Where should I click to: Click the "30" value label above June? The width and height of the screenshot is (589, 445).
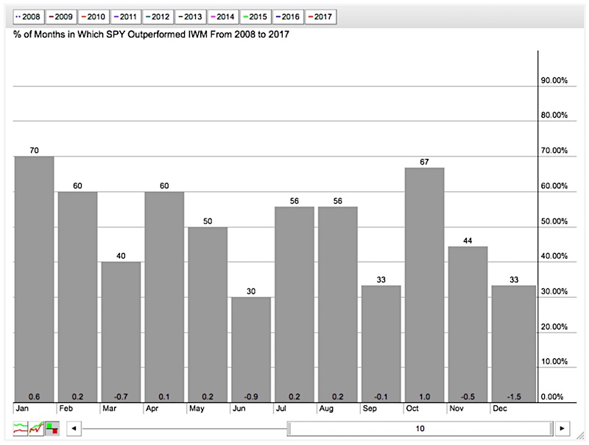click(251, 291)
